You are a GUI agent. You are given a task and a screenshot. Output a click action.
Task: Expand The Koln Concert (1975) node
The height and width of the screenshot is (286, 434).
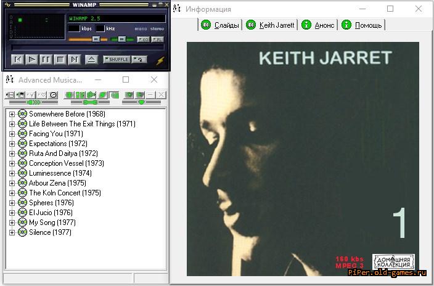12,193
